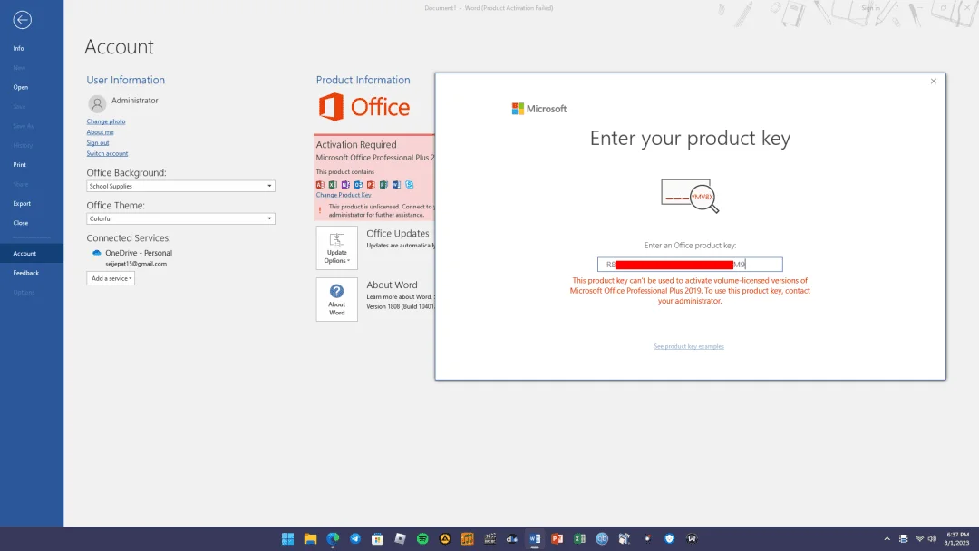The height and width of the screenshot is (551, 979).
Task: Click the Word icon in product contents
Action: [x=396, y=185]
